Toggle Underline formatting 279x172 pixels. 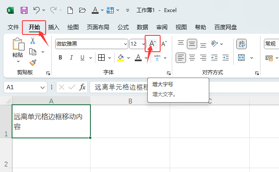tap(82, 58)
